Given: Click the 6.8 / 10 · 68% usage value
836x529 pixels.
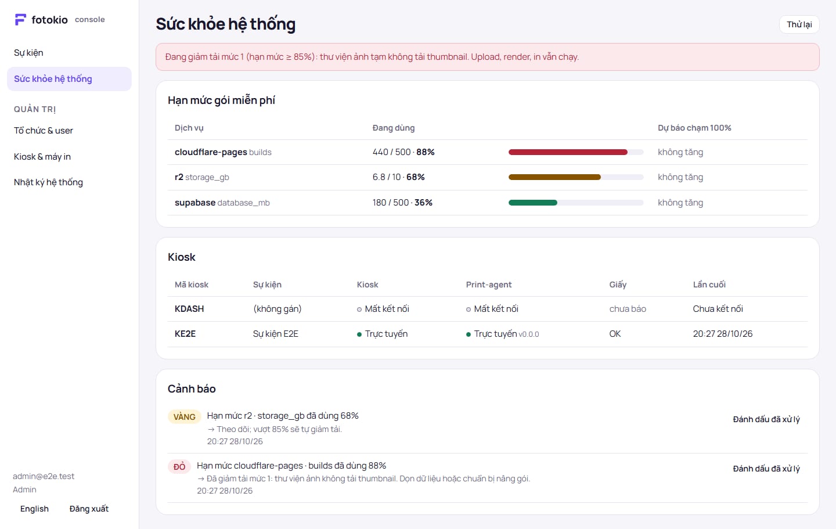Looking at the screenshot, I should (399, 177).
